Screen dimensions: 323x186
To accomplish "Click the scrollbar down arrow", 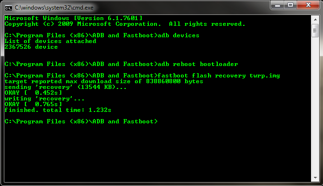I will pos(315,178).
